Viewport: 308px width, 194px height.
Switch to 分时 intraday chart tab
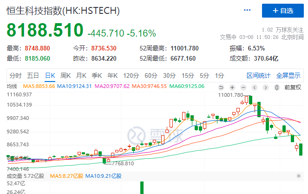15,75
